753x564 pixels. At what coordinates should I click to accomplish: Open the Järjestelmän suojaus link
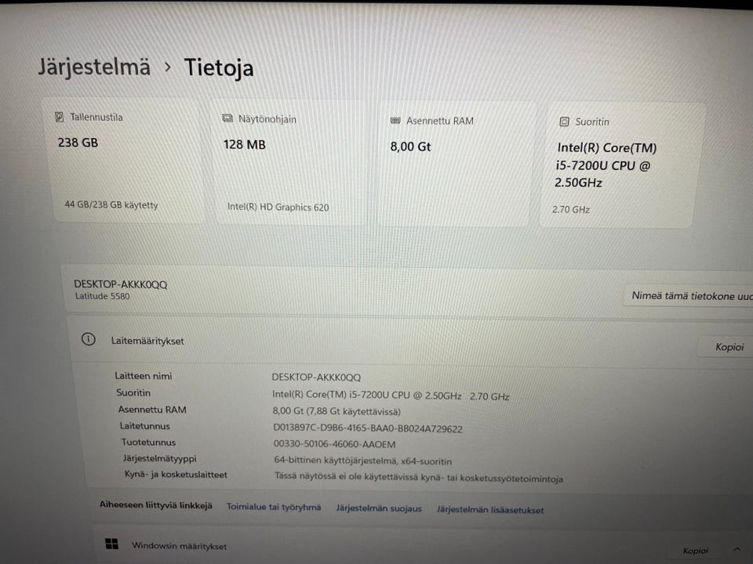[379, 508]
